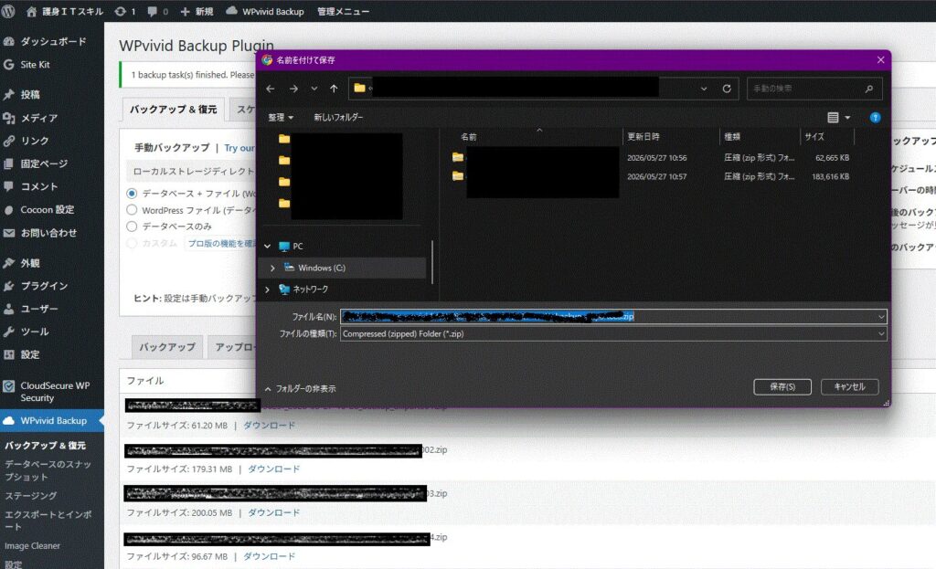Open recent locations dropdown in save dialog
Image resolution: width=936 pixels, height=569 pixels.
(x=314, y=89)
